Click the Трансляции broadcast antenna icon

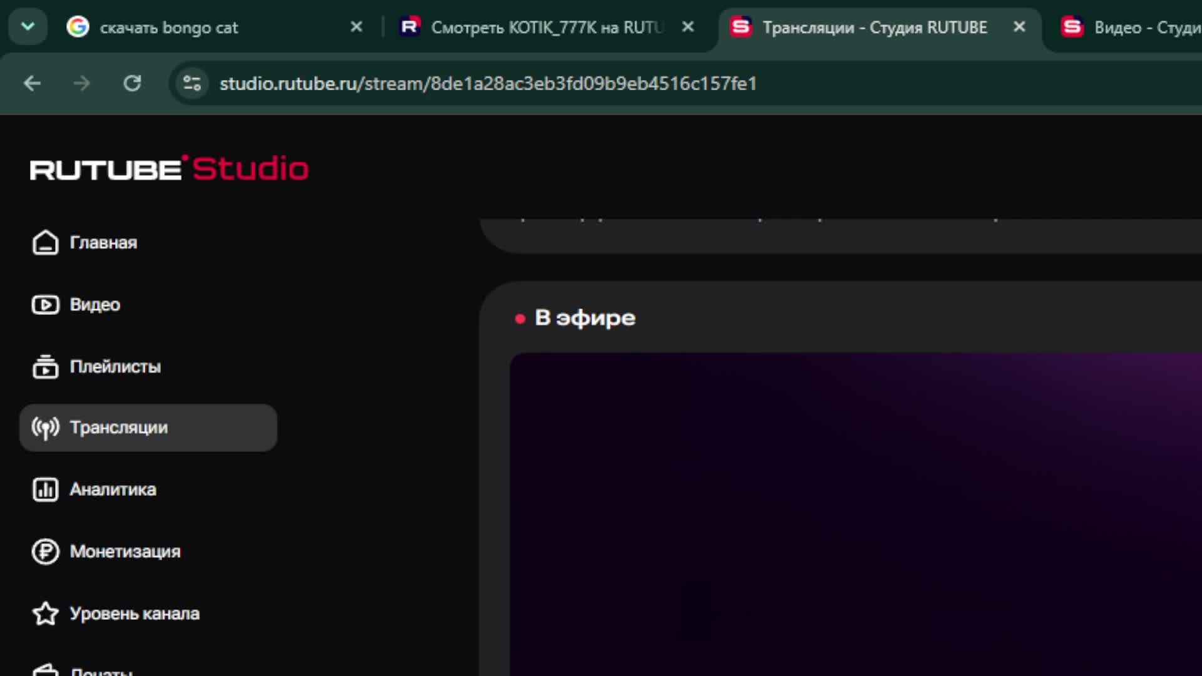tap(45, 428)
